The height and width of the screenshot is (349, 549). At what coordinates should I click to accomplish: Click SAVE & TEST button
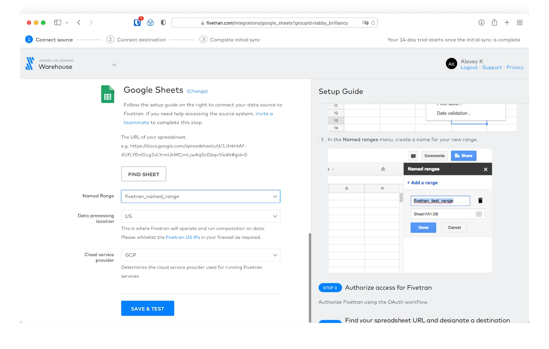point(148,309)
